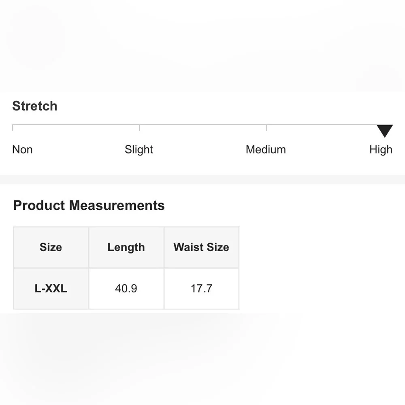405x405 pixels.
Task: Click the stretch scale line between Non and Slight
Action: (x=76, y=125)
